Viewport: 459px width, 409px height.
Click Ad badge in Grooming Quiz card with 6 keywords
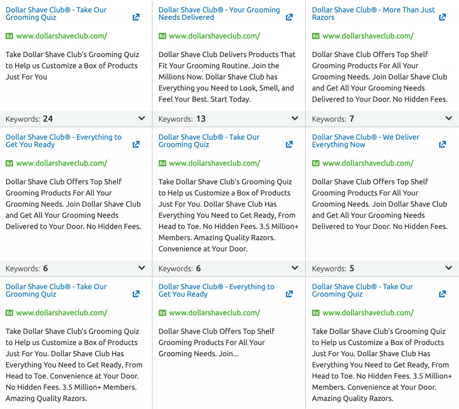[x=162, y=163]
